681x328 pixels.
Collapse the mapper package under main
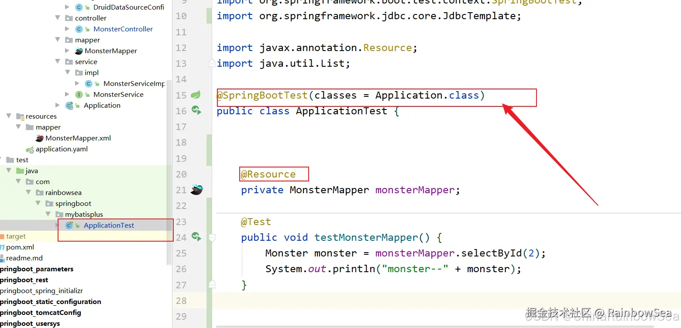click(x=58, y=40)
